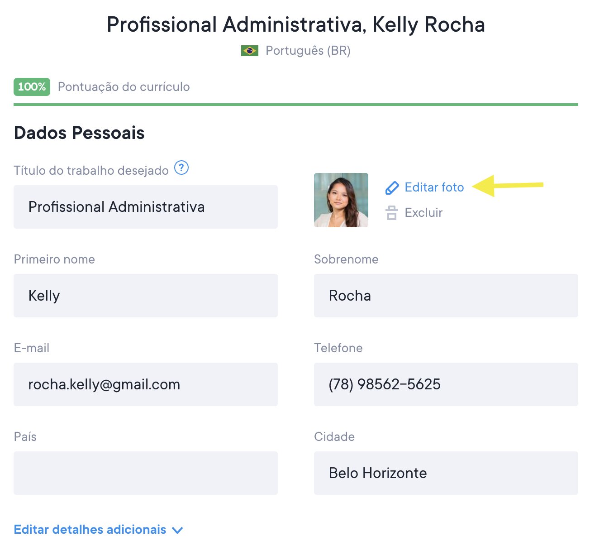Click Excluir to remove photo

[423, 213]
